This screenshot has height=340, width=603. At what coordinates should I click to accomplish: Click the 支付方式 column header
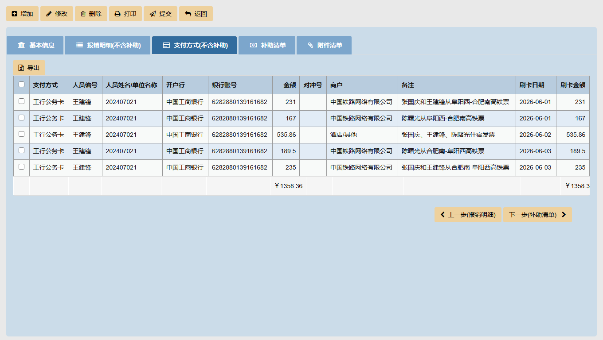tap(49, 85)
